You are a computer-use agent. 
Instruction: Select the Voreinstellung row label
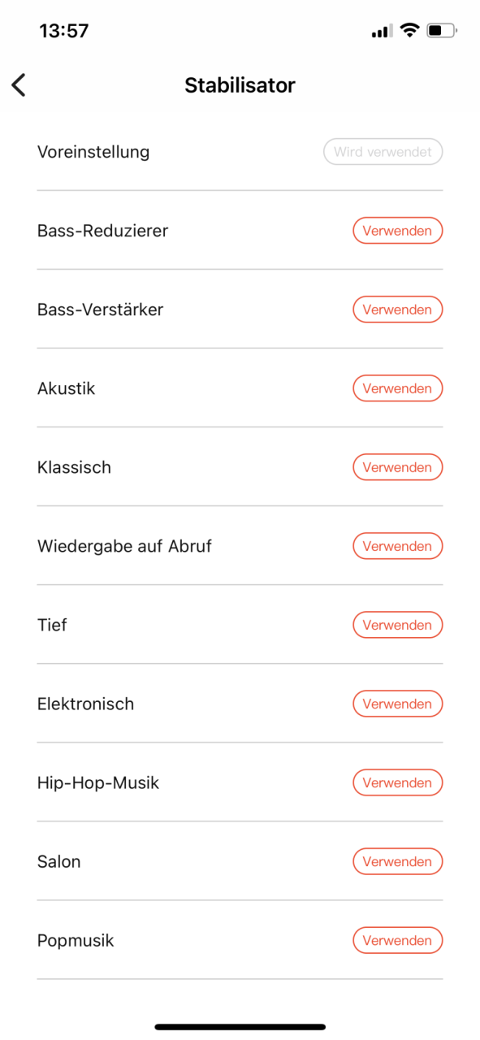point(93,152)
